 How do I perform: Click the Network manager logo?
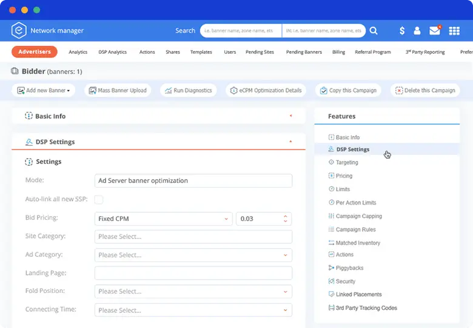point(19,30)
